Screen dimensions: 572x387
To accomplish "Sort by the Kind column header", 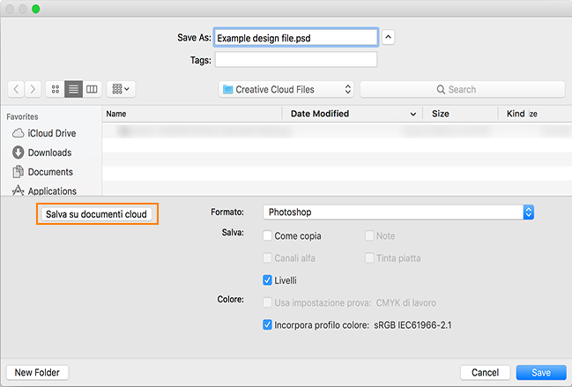I will [x=516, y=114].
